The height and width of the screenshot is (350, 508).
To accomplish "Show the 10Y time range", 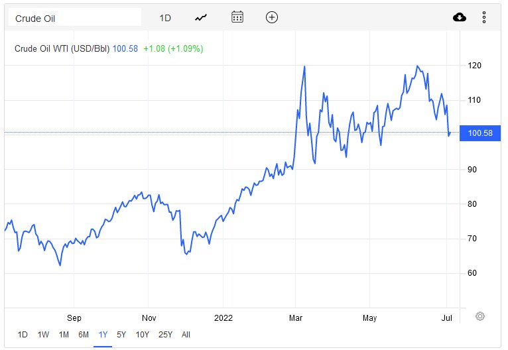I will [142, 334].
